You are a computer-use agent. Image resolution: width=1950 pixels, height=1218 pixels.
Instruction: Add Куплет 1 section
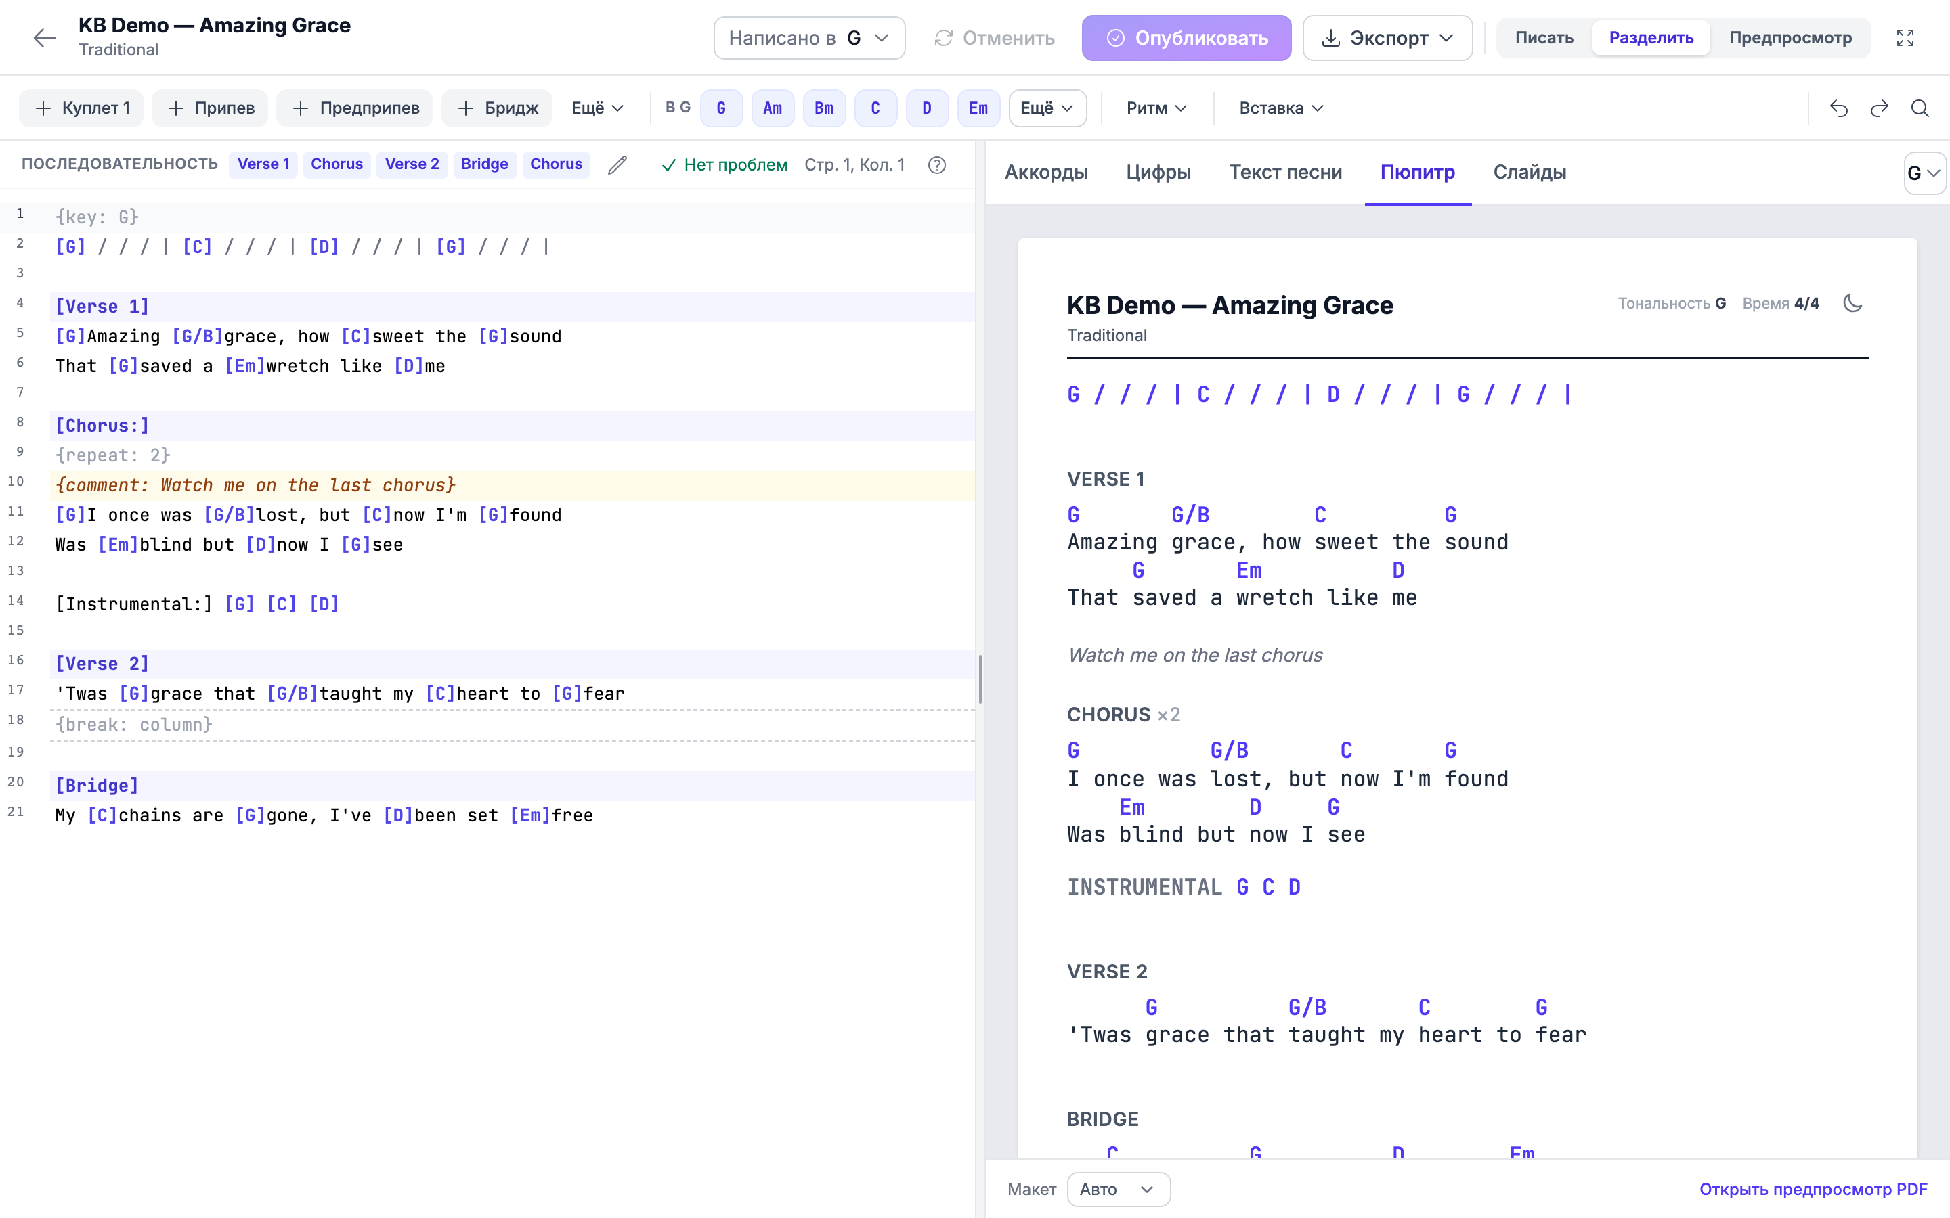click(x=81, y=108)
